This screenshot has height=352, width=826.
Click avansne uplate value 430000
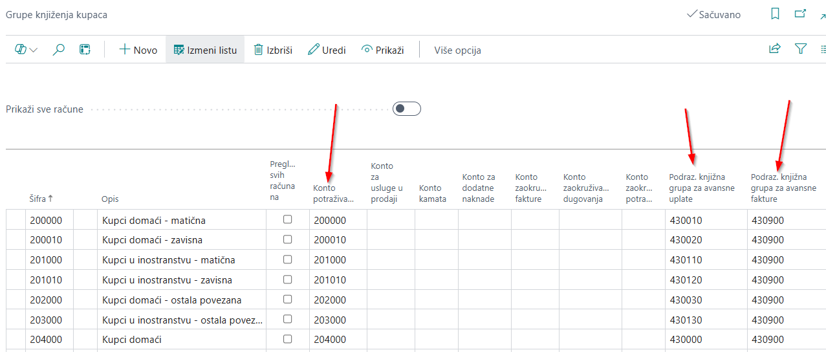pyautogui.click(x=706, y=340)
